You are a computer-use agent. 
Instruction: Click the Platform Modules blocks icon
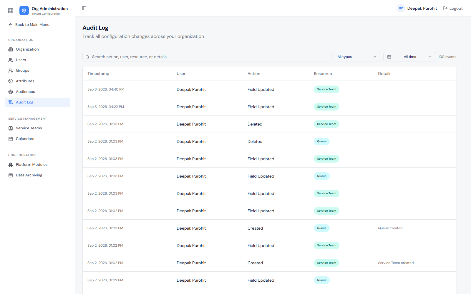(x=11, y=165)
